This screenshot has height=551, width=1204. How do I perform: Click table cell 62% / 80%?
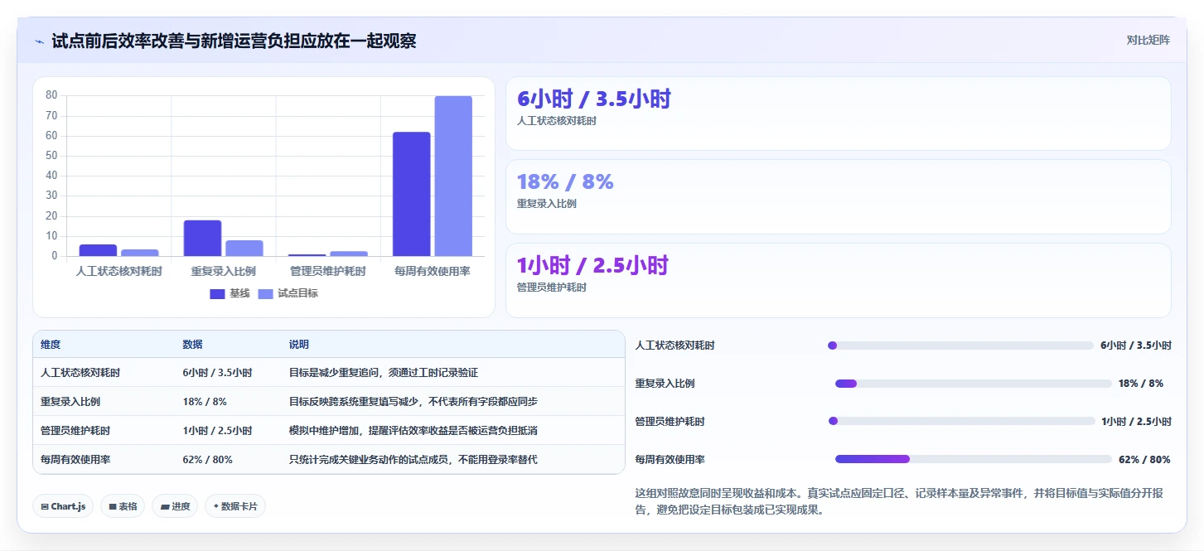(x=207, y=459)
